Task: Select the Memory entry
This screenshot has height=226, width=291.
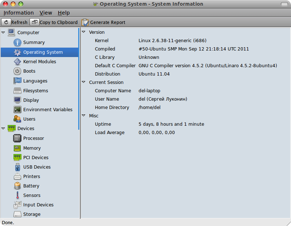Action: coord(32,148)
